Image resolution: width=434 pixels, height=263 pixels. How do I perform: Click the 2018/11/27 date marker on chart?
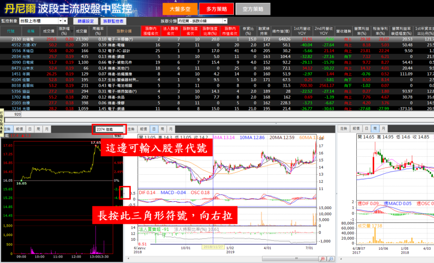(213, 247)
